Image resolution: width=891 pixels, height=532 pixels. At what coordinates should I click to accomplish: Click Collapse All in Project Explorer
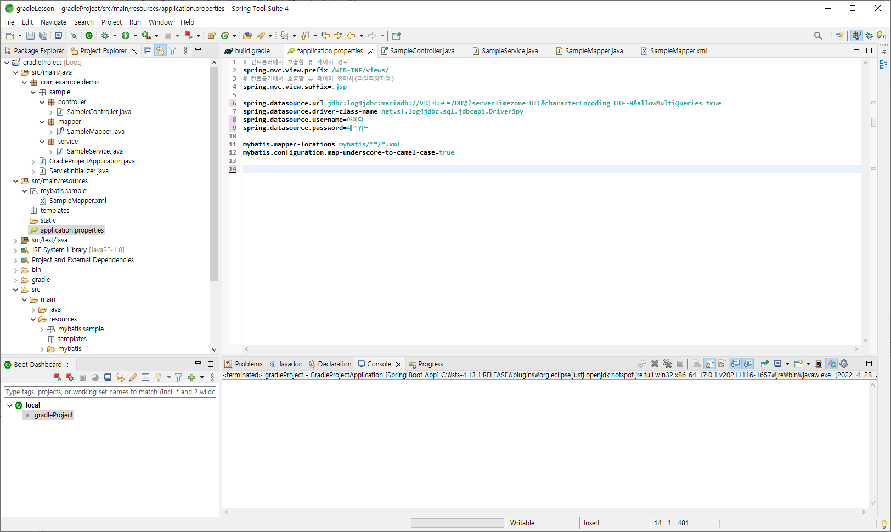(x=148, y=50)
